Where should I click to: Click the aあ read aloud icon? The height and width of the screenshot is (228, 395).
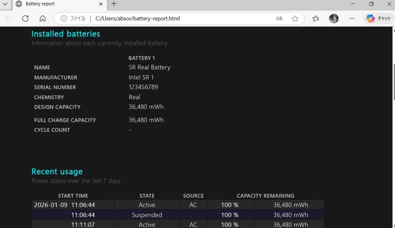(279, 19)
